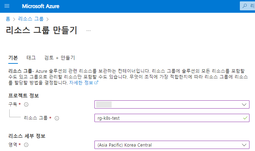Navigate to 리소스 그룹 breadcrumb
Screen dimensions: 255x151
(31, 19)
